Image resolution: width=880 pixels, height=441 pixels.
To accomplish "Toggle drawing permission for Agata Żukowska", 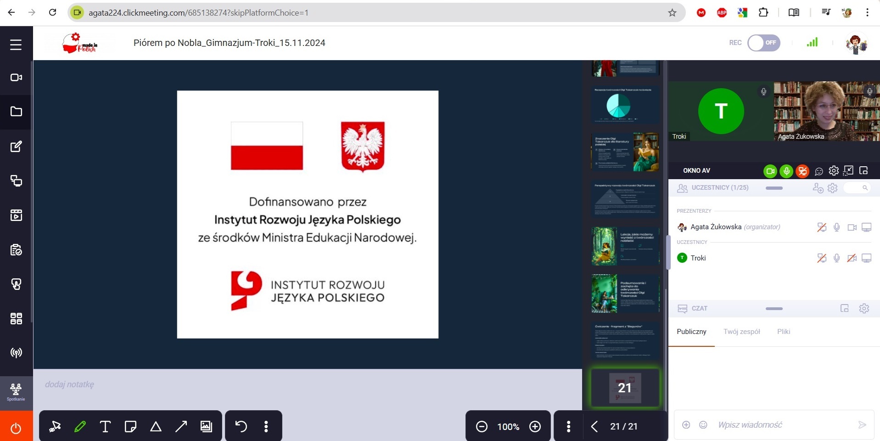I will click(822, 227).
